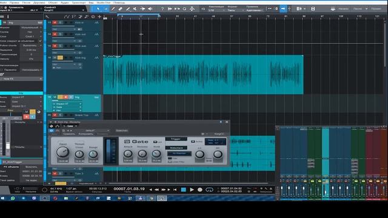
Task: Click the WhatsApp taskbar icon
Action: click(x=13, y=198)
